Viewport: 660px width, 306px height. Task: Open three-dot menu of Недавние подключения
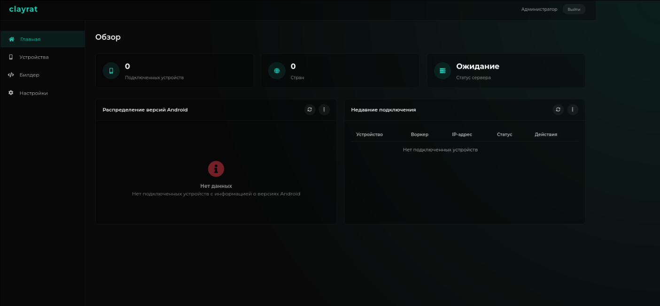(572, 110)
